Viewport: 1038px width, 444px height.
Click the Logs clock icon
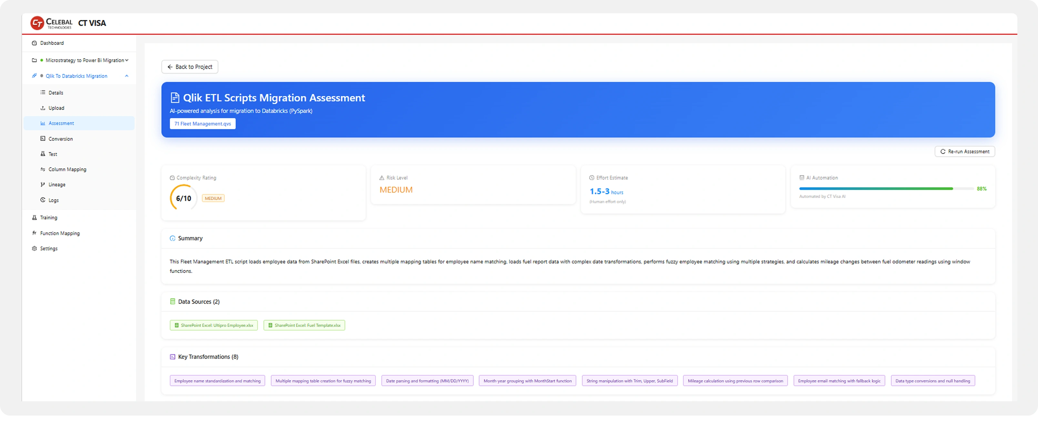(43, 200)
